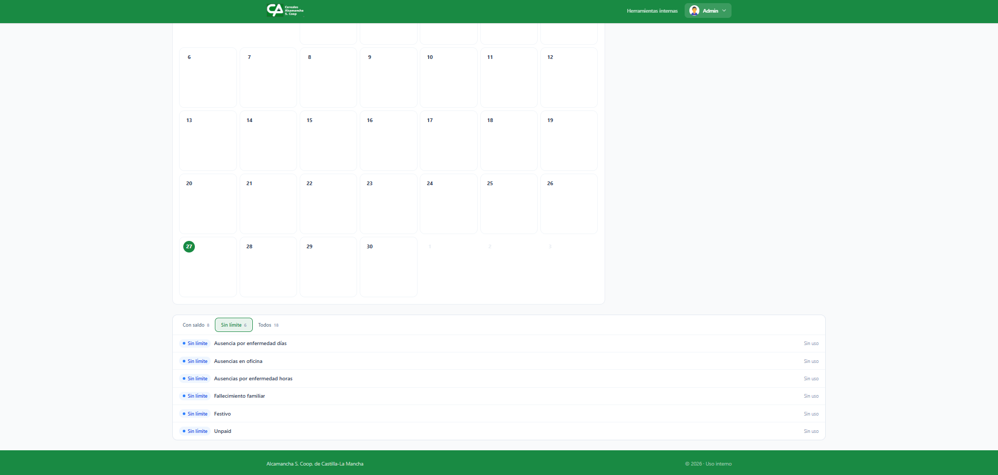Click calendar day 20 cell
998x475 pixels.
point(208,204)
